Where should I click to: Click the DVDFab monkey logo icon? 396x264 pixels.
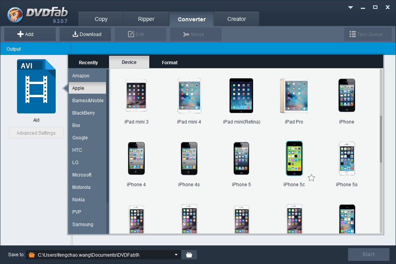(x=15, y=15)
